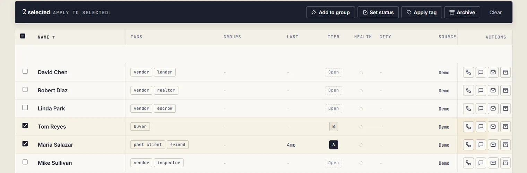Email Linda Park via envelope icon

click(x=493, y=108)
